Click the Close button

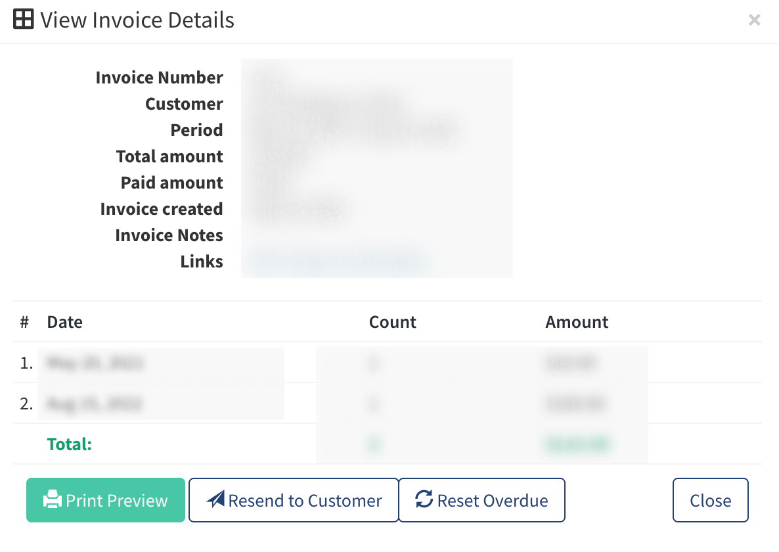(711, 500)
